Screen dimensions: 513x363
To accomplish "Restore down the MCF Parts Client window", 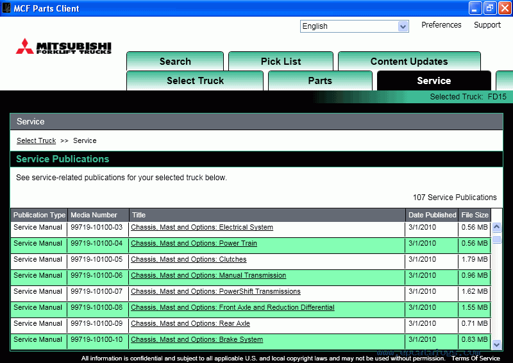I will coord(489,8).
